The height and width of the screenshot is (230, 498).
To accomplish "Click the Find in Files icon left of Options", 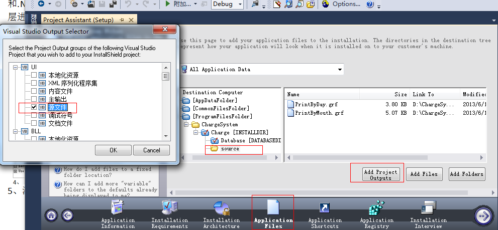I will click(255, 4).
